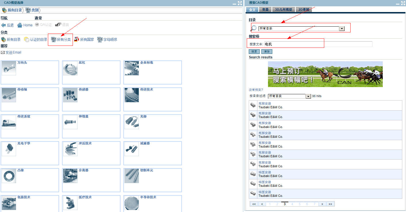Maximize the 搜索CAD模型 panel
Viewport: 406px width, 212px height.
pyautogui.click(x=403, y=3)
